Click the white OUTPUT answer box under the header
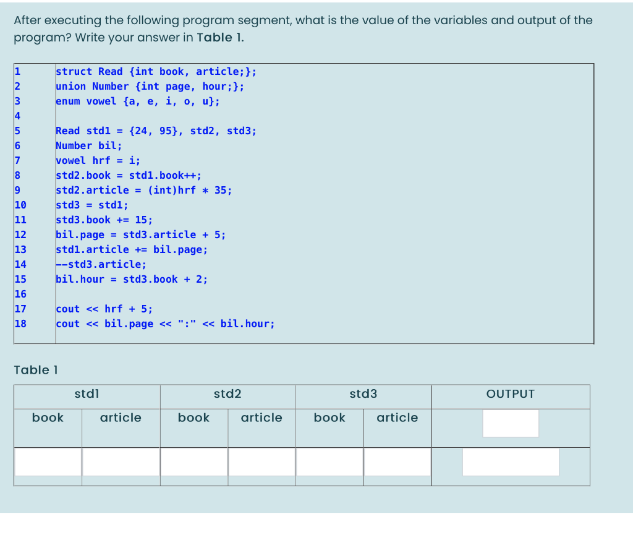The width and height of the screenshot is (633, 545). [511, 424]
